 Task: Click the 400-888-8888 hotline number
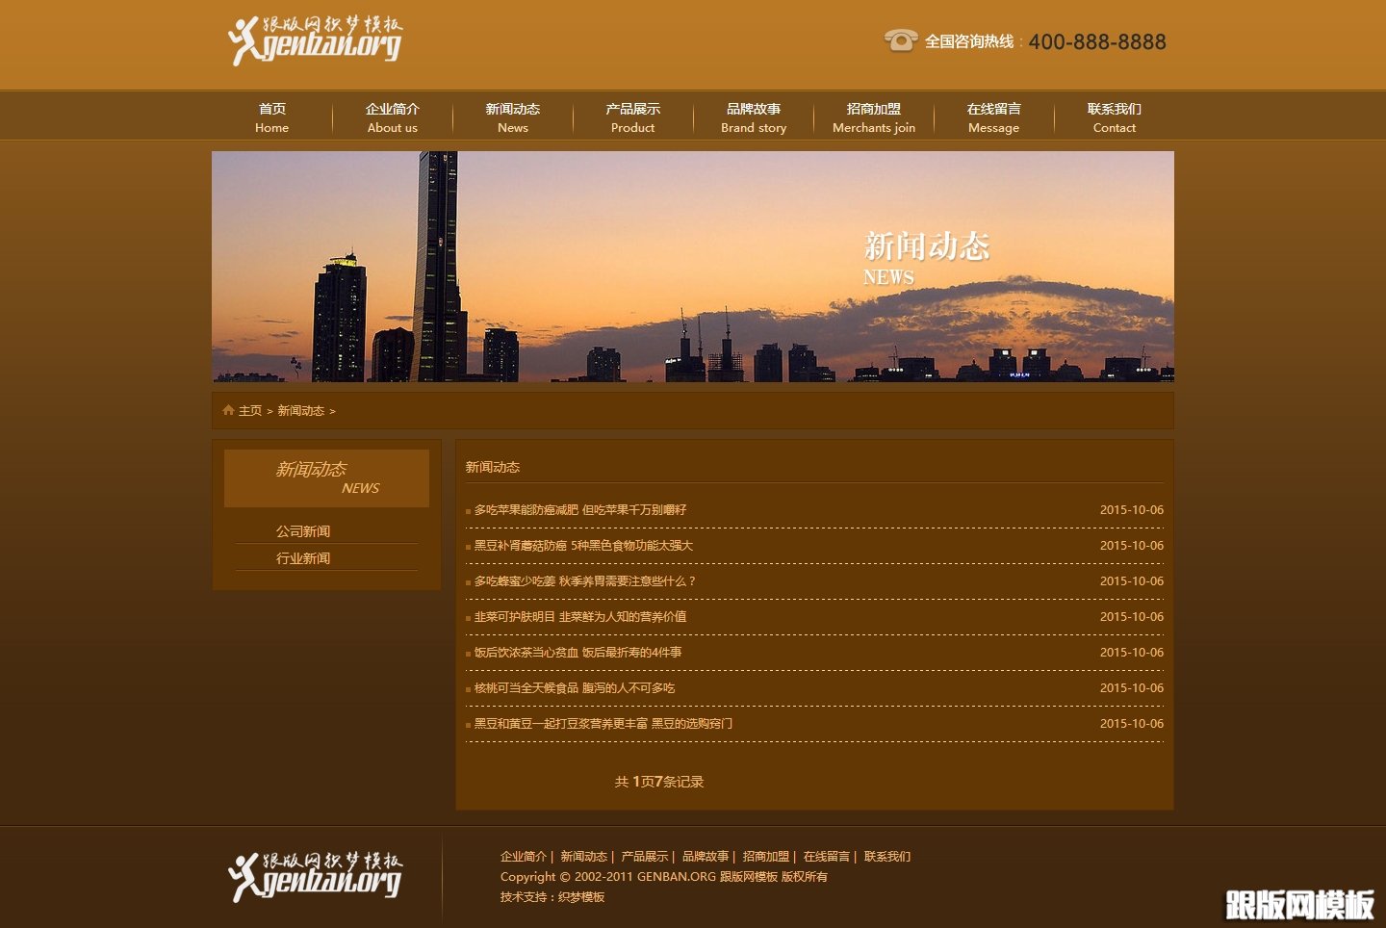[x=1097, y=41]
